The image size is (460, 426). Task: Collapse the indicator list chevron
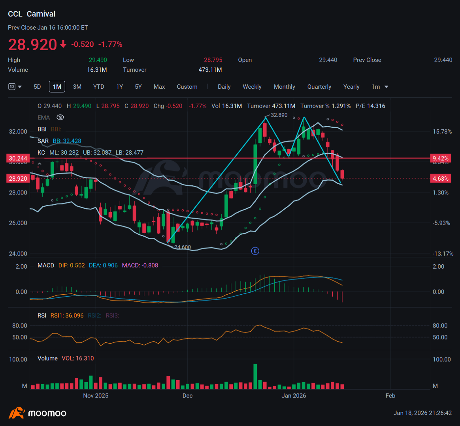[39, 164]
